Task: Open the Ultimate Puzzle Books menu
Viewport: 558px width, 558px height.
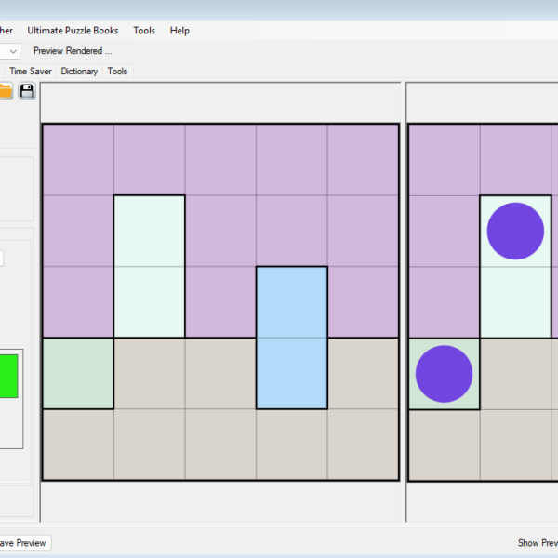Action: [73, 31]
